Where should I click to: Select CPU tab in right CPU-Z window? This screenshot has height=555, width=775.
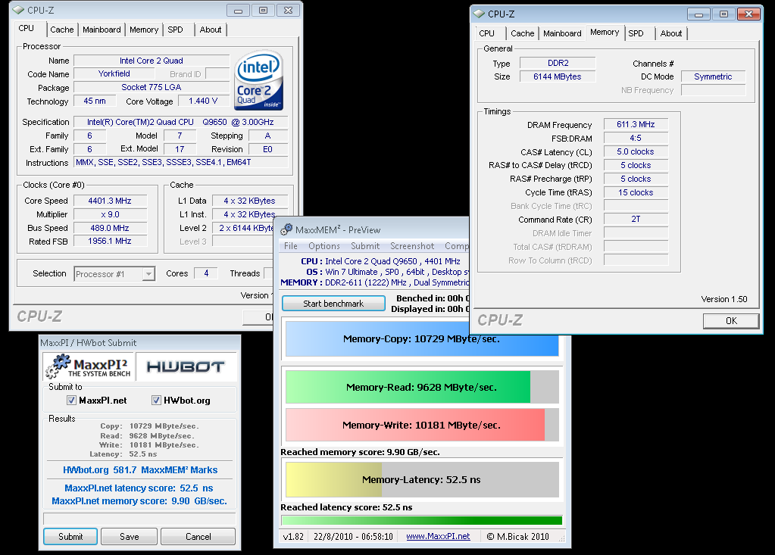pyautogui.click(x=487, y=33)
